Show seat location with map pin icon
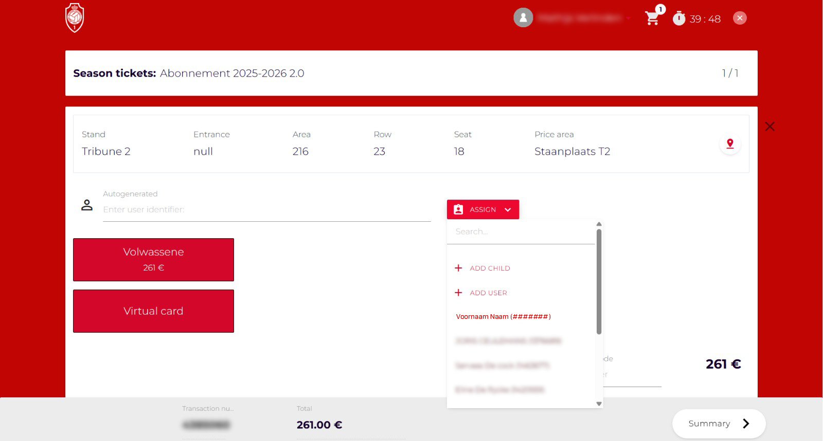Screen dimensions: 823x441 [x=730, y=144]
